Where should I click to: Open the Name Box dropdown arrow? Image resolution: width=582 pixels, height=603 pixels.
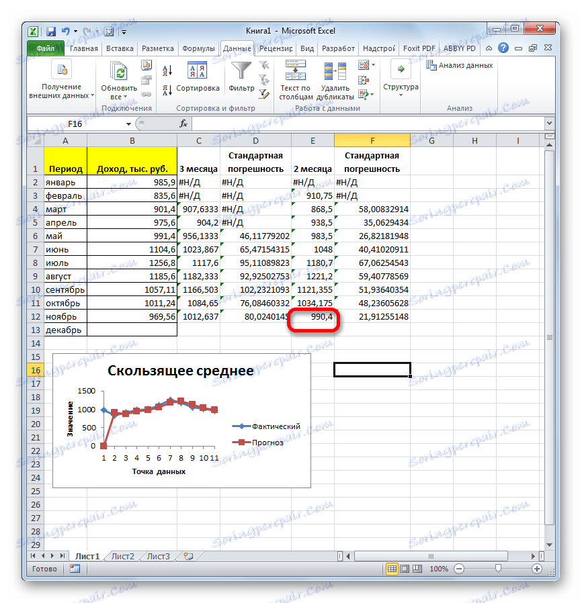tap(130, 124)
